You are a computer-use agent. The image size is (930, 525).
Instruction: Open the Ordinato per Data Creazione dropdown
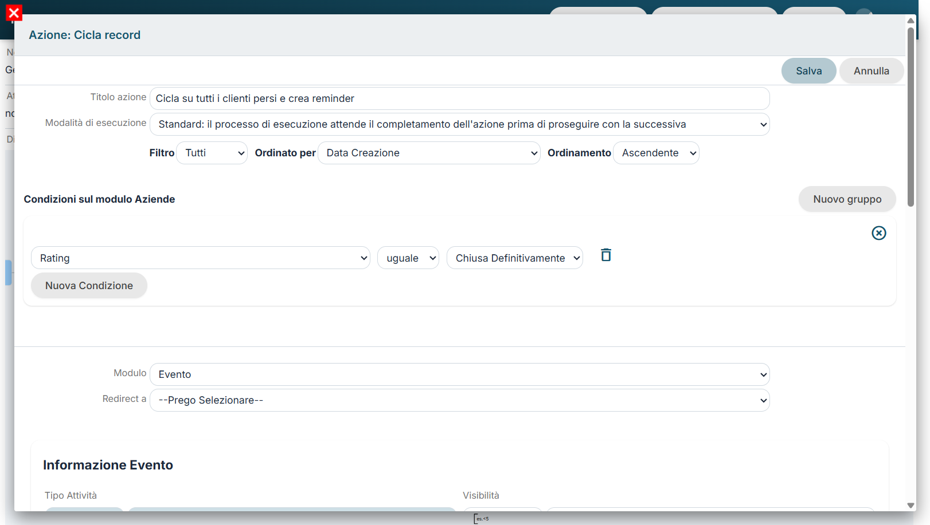click(x=429, y=153)
